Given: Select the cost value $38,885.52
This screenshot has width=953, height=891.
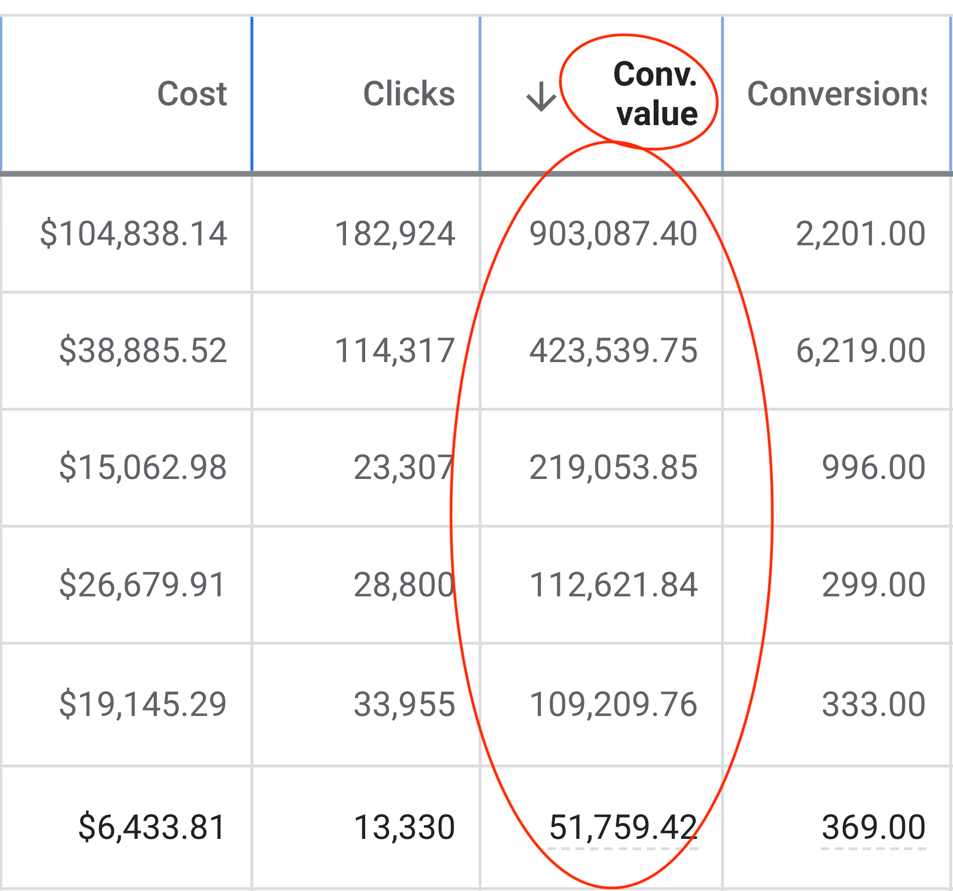Looking at the screenshot, I should tap(141, 350).
